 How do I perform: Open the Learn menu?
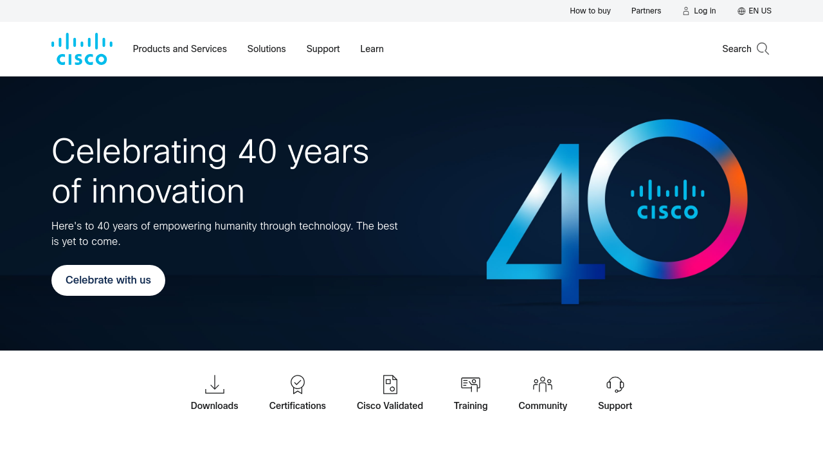coord(372,49)
